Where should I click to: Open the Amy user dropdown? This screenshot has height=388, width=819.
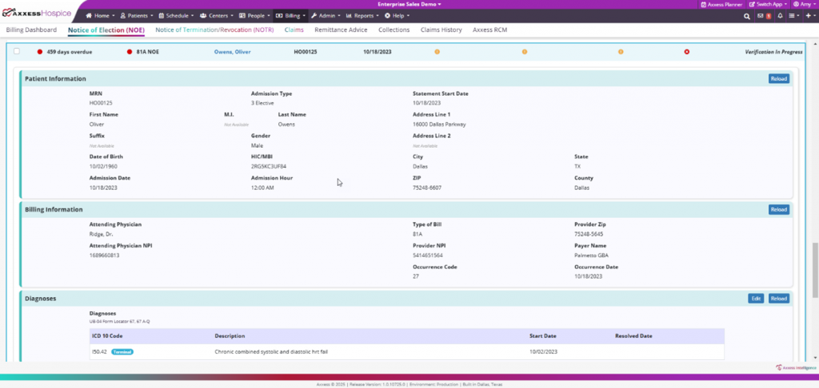[x=800, y=4]
